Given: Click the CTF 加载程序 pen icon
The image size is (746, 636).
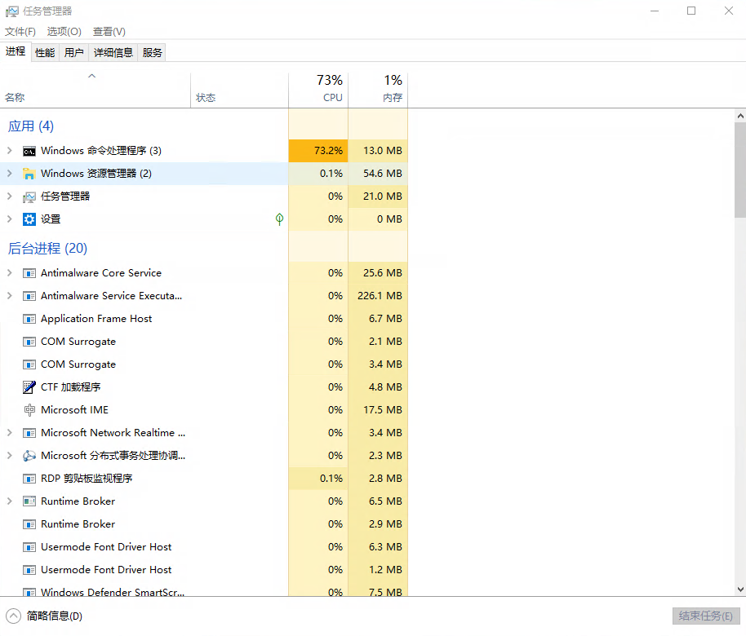Looking at the screenshot, I should tap(29, 387).
